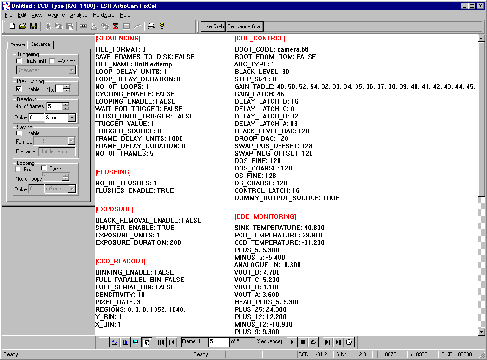Switch to histogram bar chart view
The width and height of the screenshot is (487, 360).
pos(125,342)
